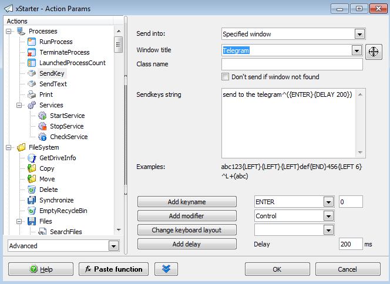
Task: Click the Add keyname button
Action: coord(187,202)
